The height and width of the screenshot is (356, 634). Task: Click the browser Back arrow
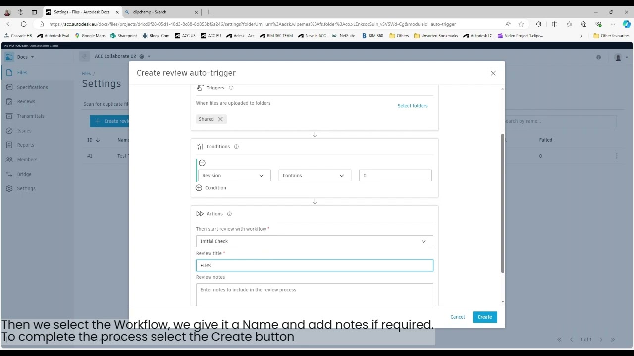point(9,24)
